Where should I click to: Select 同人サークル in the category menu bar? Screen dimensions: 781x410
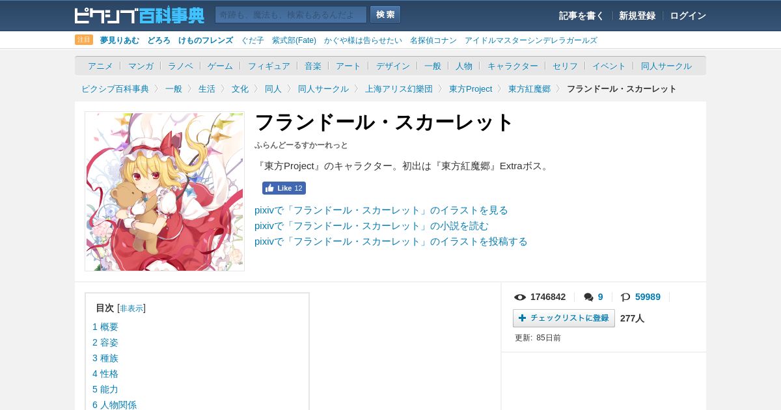pyautogui.click(x=666, y=66)
